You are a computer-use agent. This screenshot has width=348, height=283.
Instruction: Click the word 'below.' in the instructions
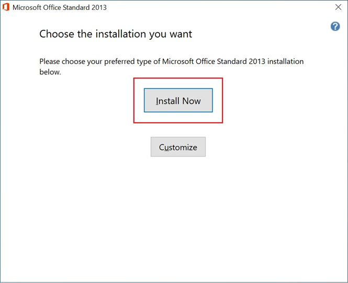(x=50, y=72)
